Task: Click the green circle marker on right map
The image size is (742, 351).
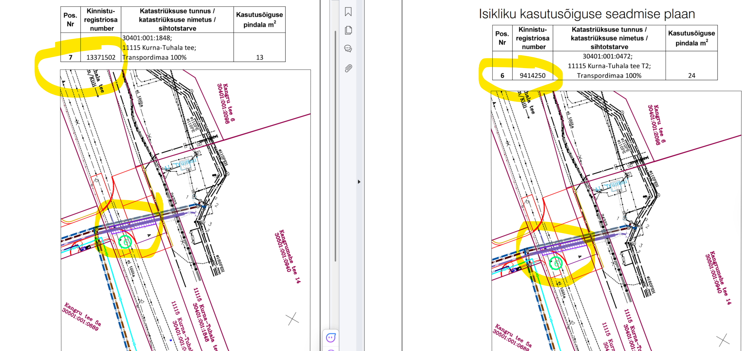Action: pyautogui.click(x=556, y=263)
